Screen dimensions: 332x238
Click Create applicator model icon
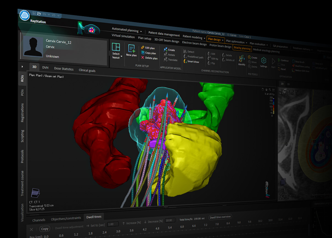tap(165, 50)
